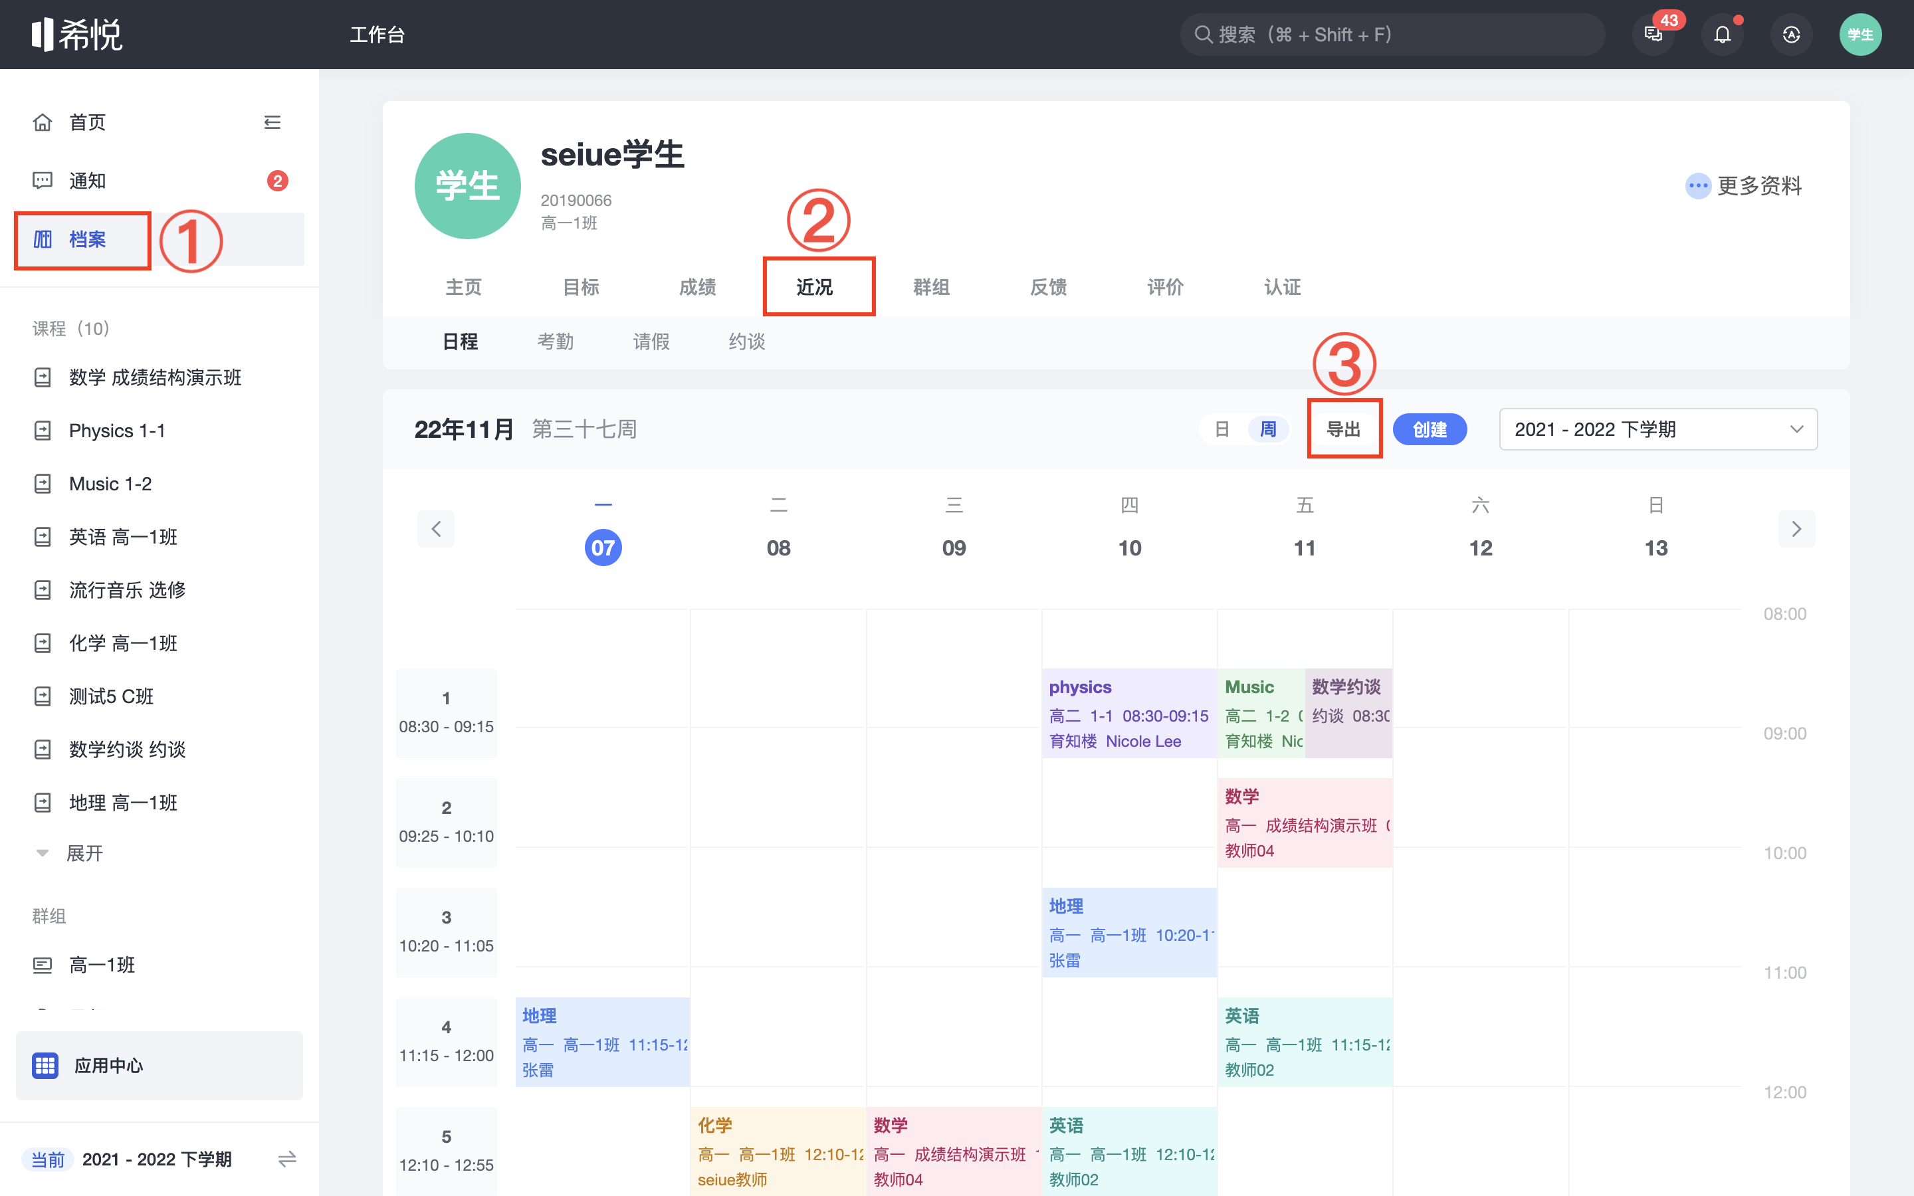
Task: Select the 日程 sub-tab
Action: (461, 342)
